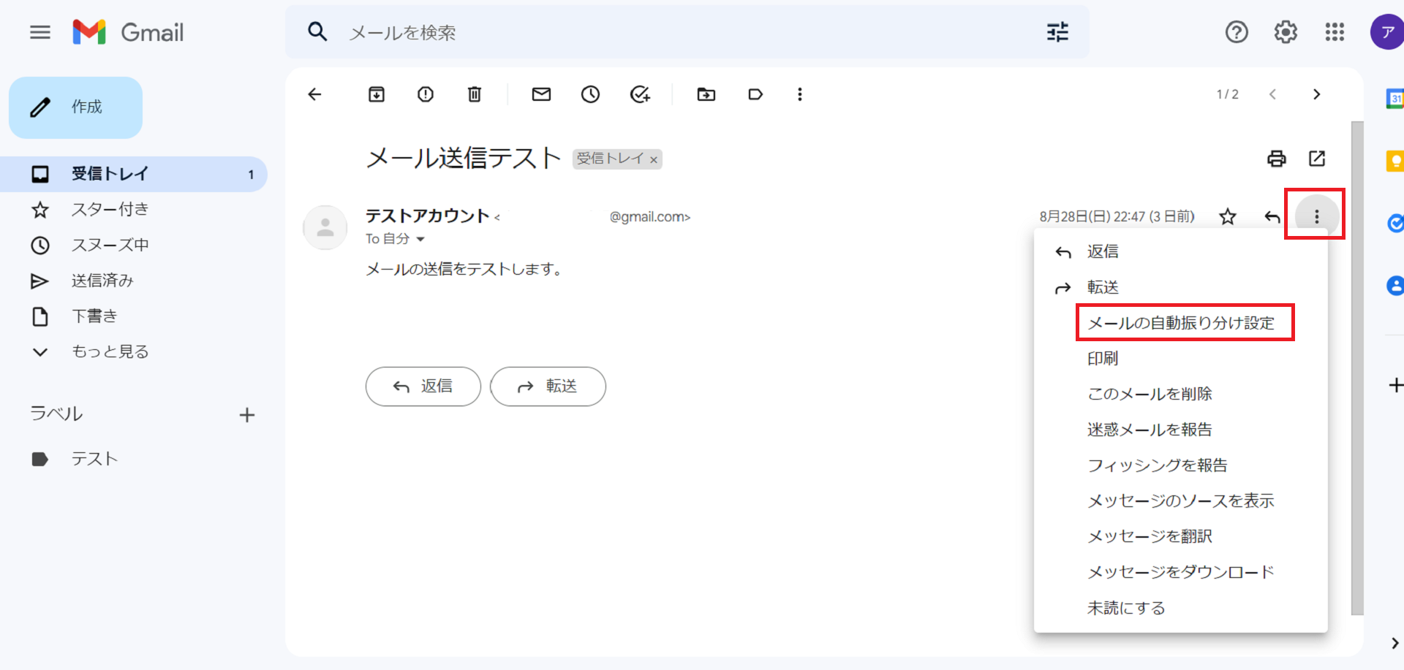This screenshot has width=1404, height=670.
Task: Click the 作成 compose button
Action: pos(76,107)
